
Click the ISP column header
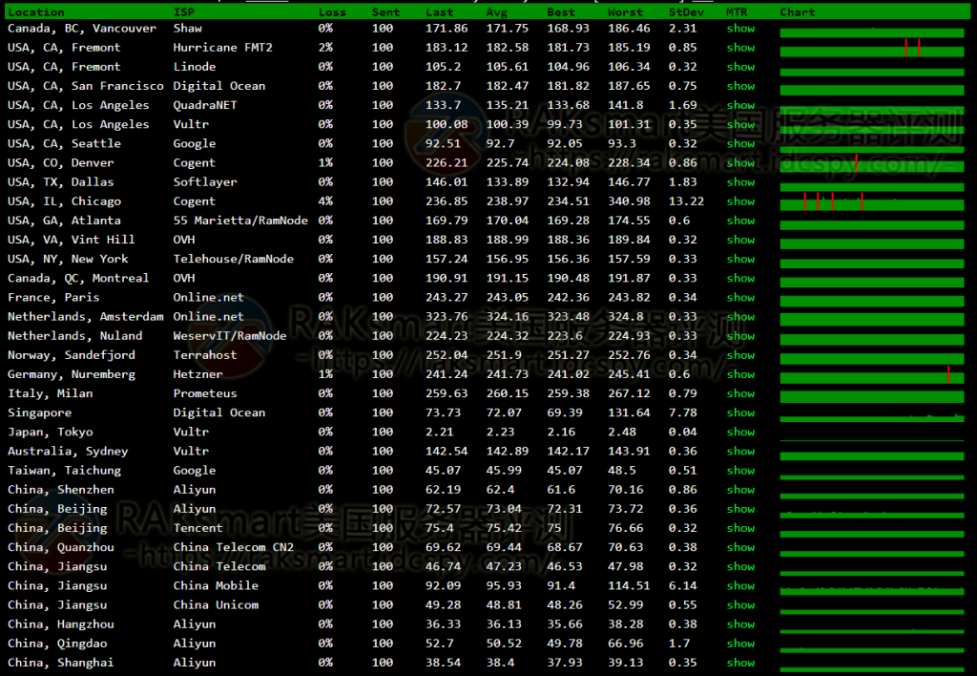[184, 11]
